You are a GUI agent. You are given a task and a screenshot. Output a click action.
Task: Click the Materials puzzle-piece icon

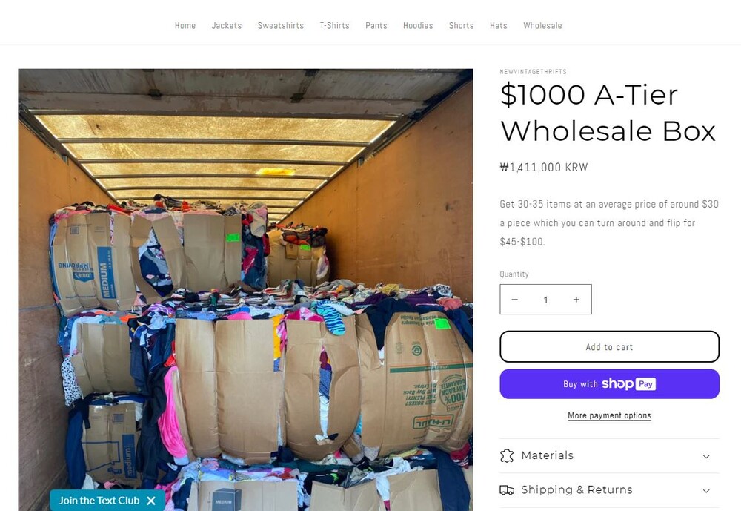click(507, 455)
